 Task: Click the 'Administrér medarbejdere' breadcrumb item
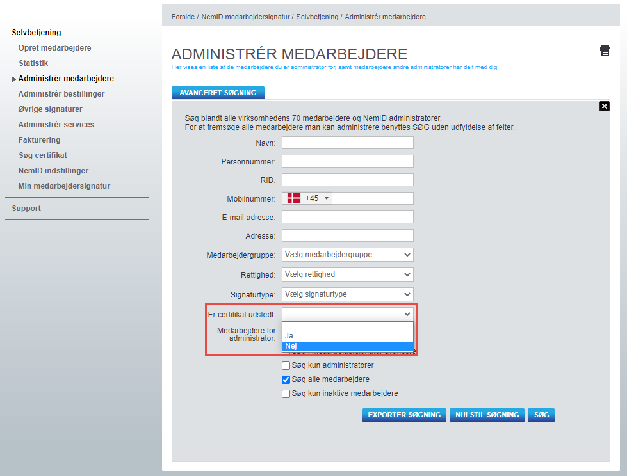[385, 17]
